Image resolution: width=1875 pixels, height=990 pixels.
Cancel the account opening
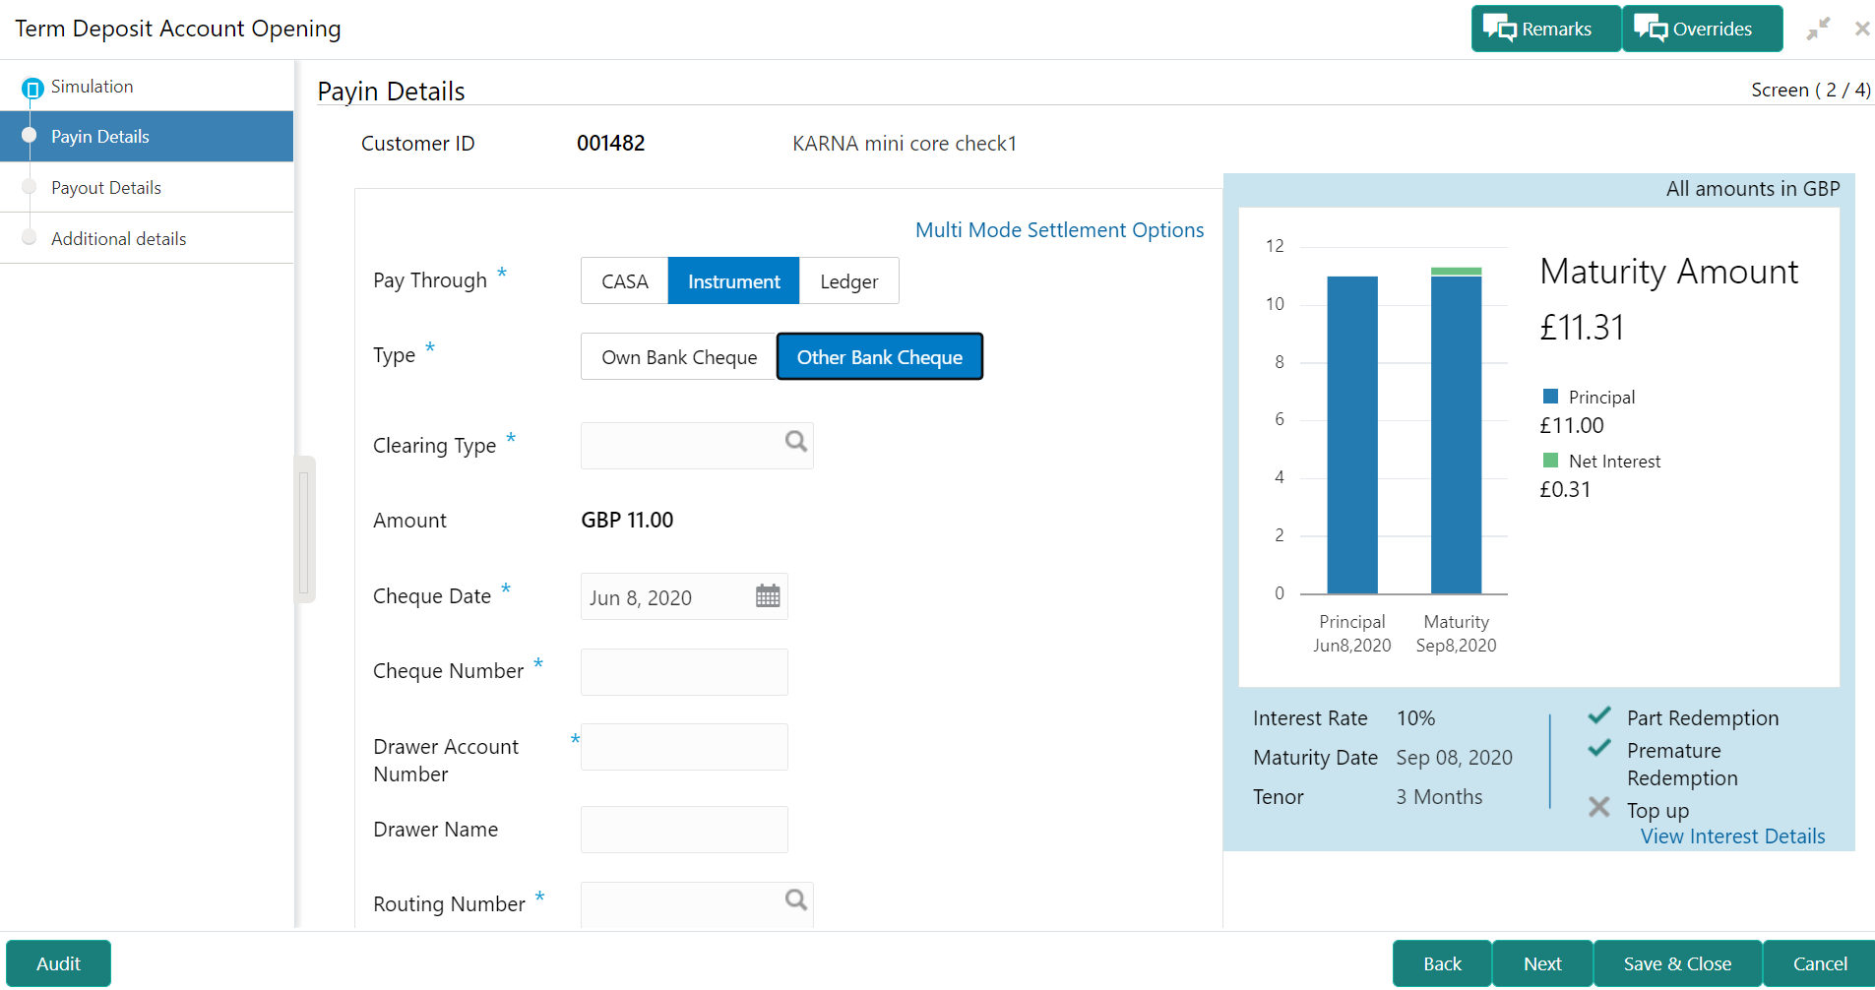click(1820, 963)
